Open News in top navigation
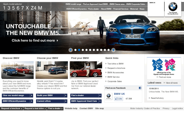Image resolution: width=184 pixels, height=138 pixels. tap(142, 9)
